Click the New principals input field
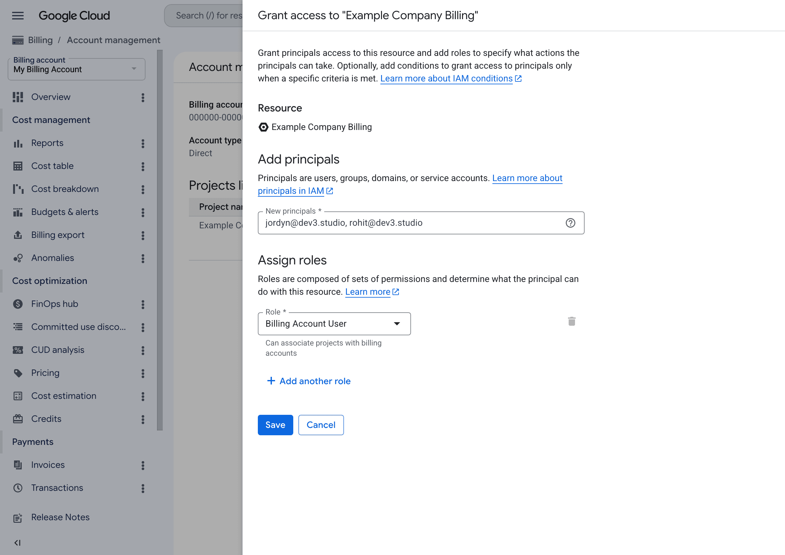The width and height of the screenshot is (785, 555). click(x=421, y=223)
